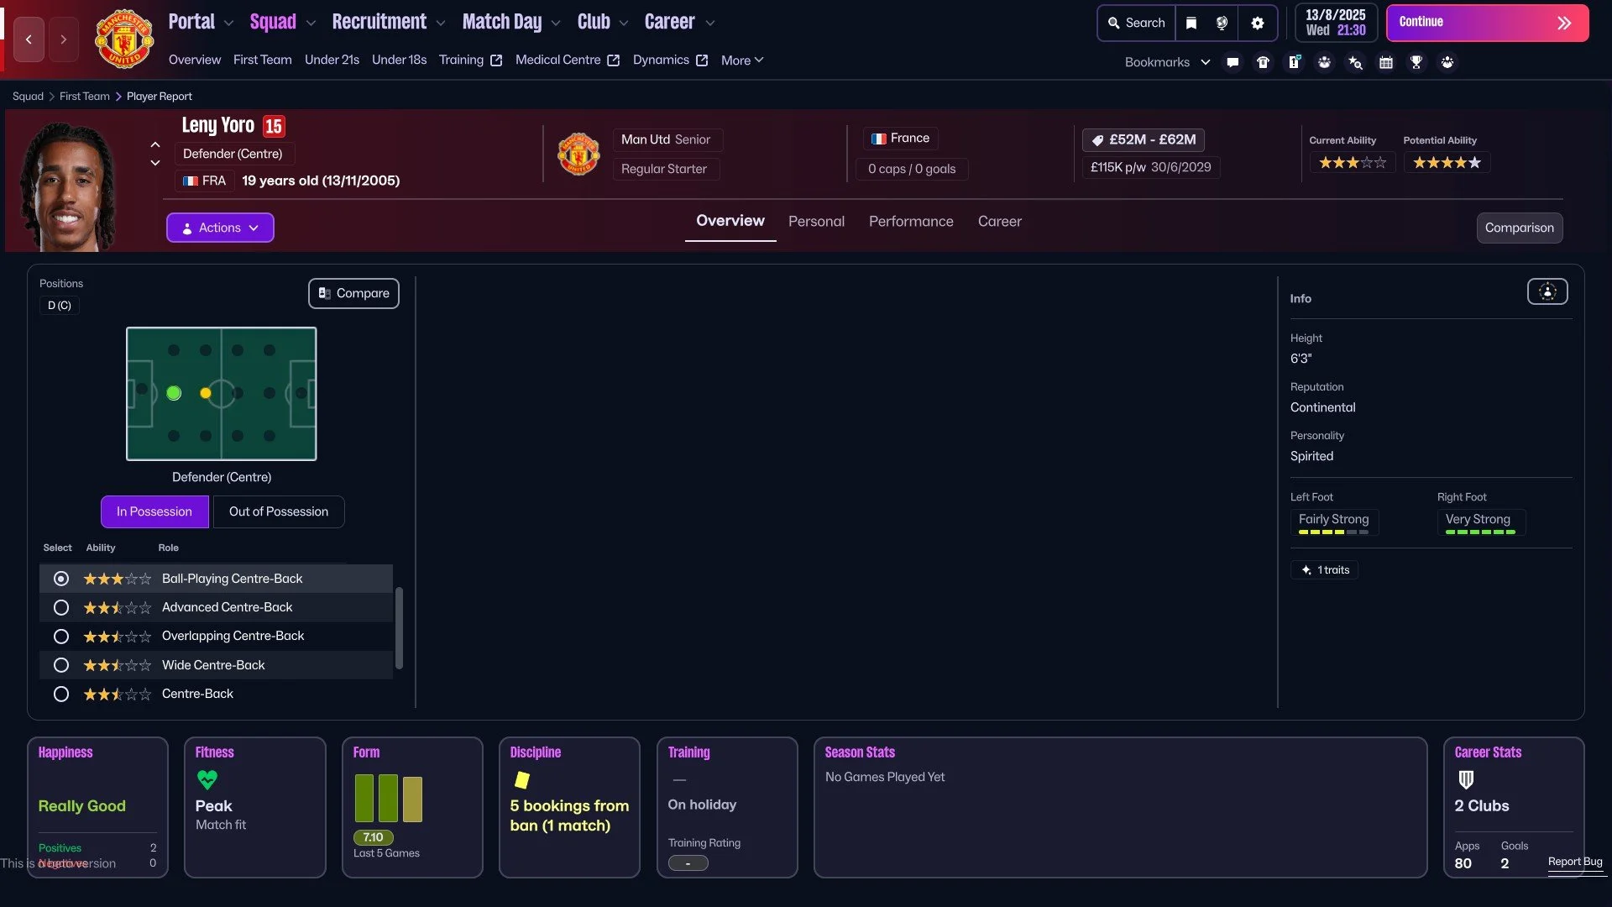Open the trophy competitions shortcut icon
Image resolution: width=1612 pixels, height=907 pixels.
pyautogui.click(x=1416, y=62)
